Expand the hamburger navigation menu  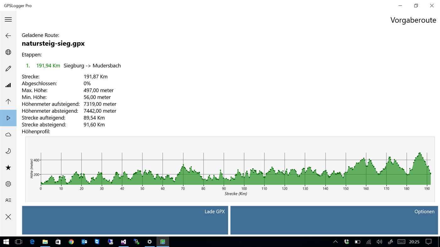(8, 19)
